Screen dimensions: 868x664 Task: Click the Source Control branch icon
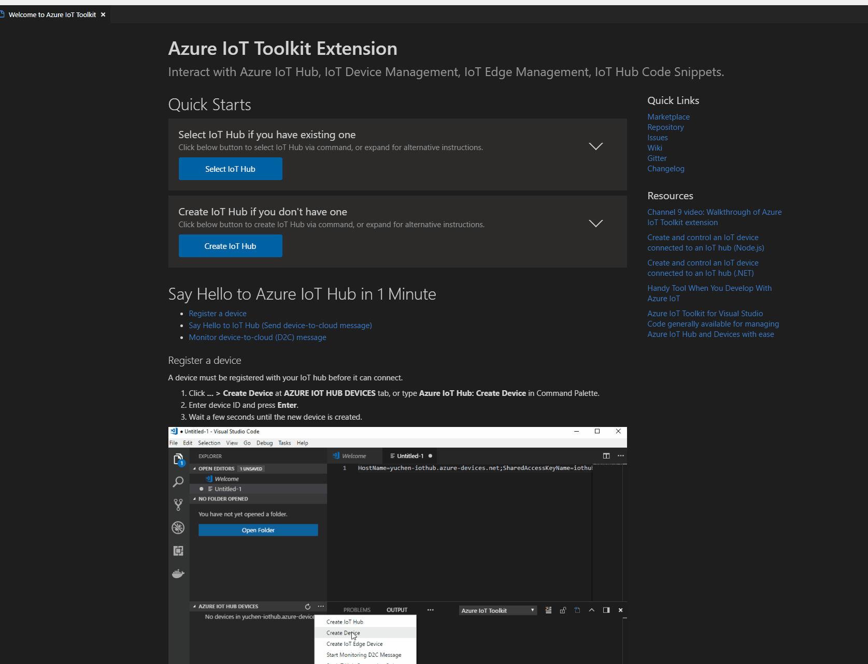[x=178, y=505]
